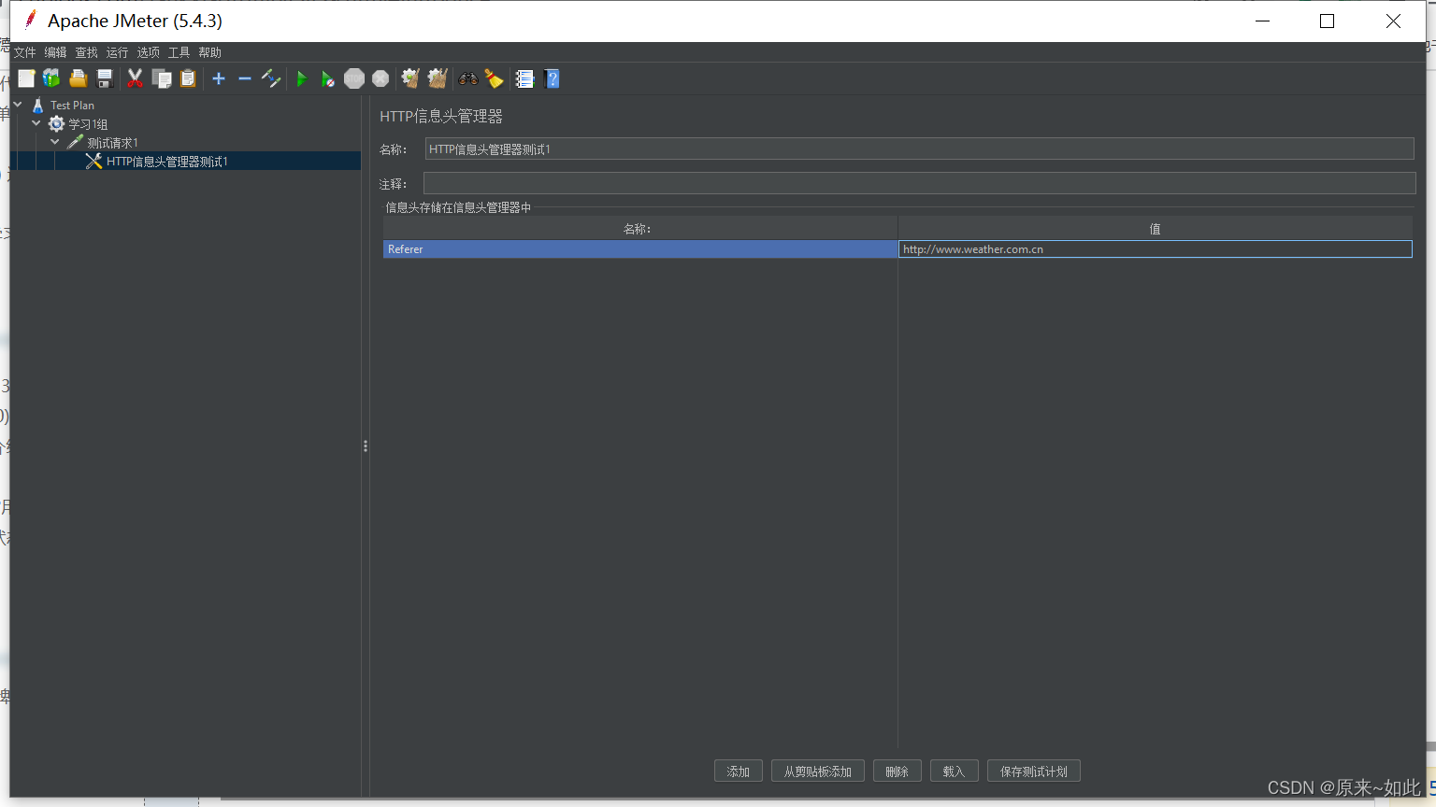Select Test Plan in the tree
The image size is (1436, 807).
72,106
